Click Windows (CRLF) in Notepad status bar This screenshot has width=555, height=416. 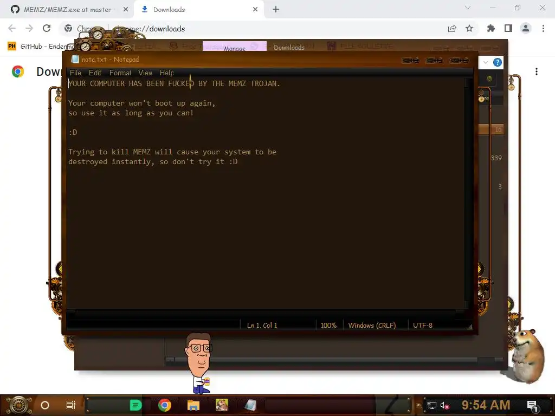pos(372,325)
